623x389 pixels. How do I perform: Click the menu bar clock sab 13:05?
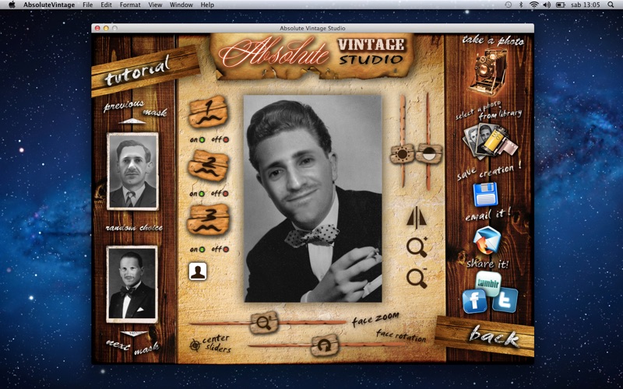pyautogui.click(x=586, y=5)
